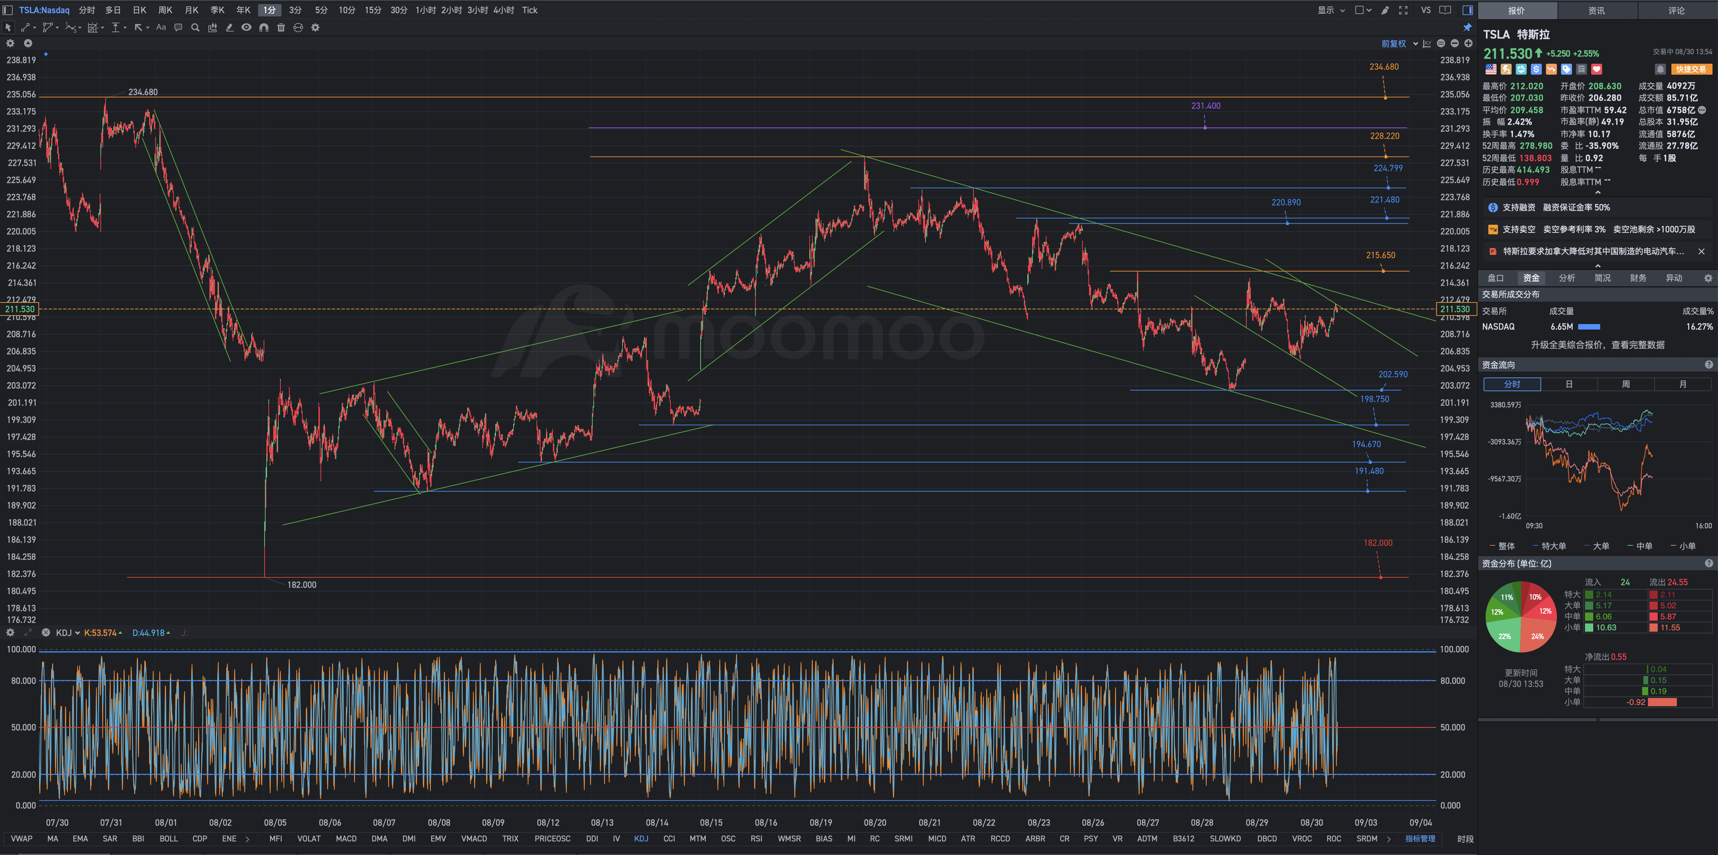Select the pencil edit drawing tool
This screenshot has width=1718, height=855.
[229, 27]
